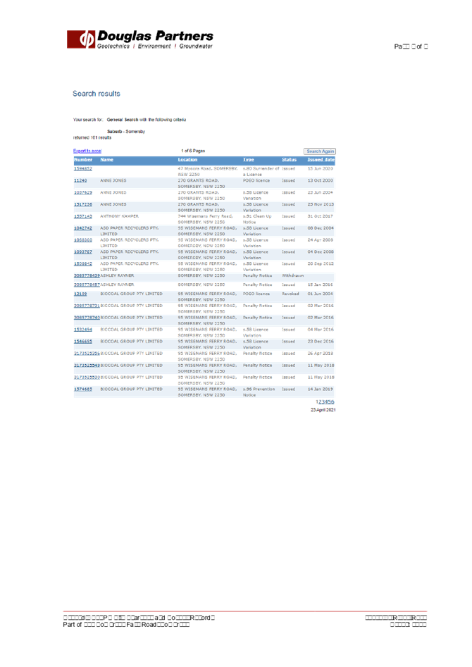Click the 's.80 Surrender of a Licence' type cell

[x=261, y=172]
